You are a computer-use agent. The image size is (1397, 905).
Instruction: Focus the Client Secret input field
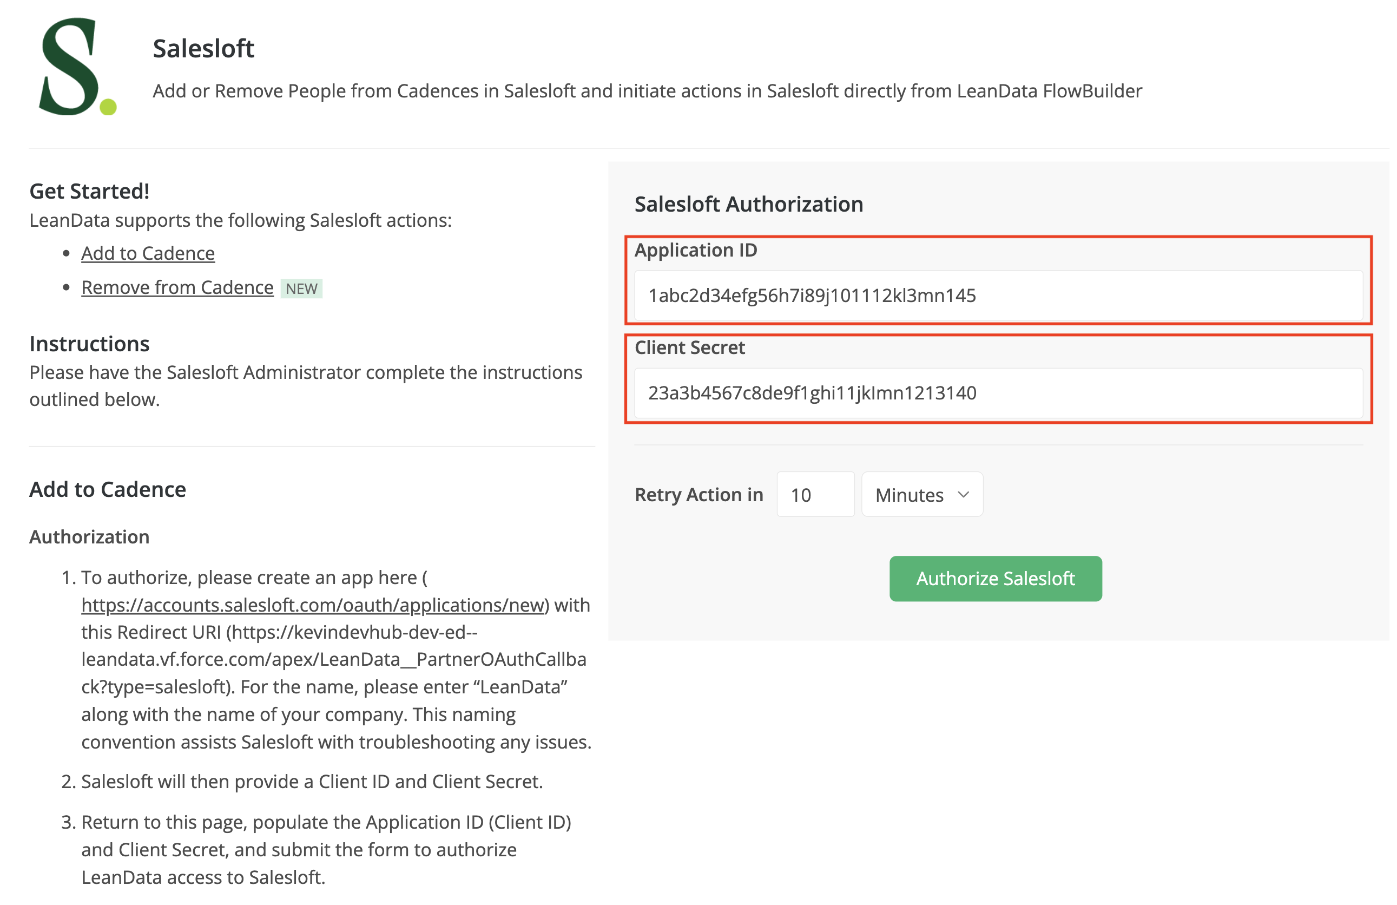coord(998,393)
